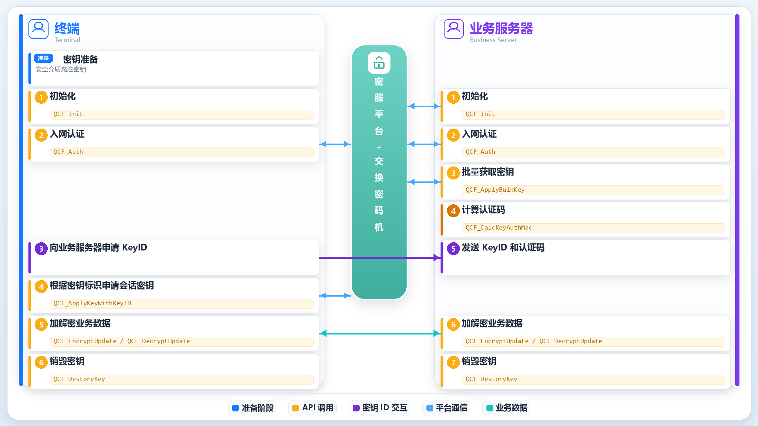Click the 平台通信 legend item
Image resolution: width=758 pixels, height=426 pixels.
[447, 408]
